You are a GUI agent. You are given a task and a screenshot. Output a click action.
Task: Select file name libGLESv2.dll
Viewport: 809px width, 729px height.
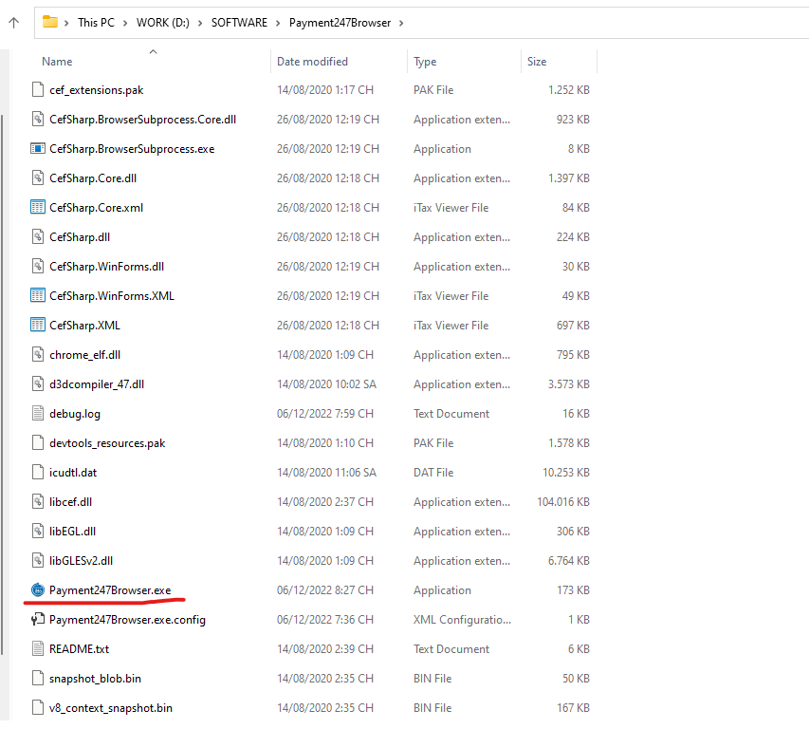click(81, 561)
